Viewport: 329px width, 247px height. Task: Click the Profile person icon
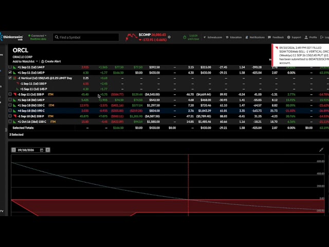point(306,37)
